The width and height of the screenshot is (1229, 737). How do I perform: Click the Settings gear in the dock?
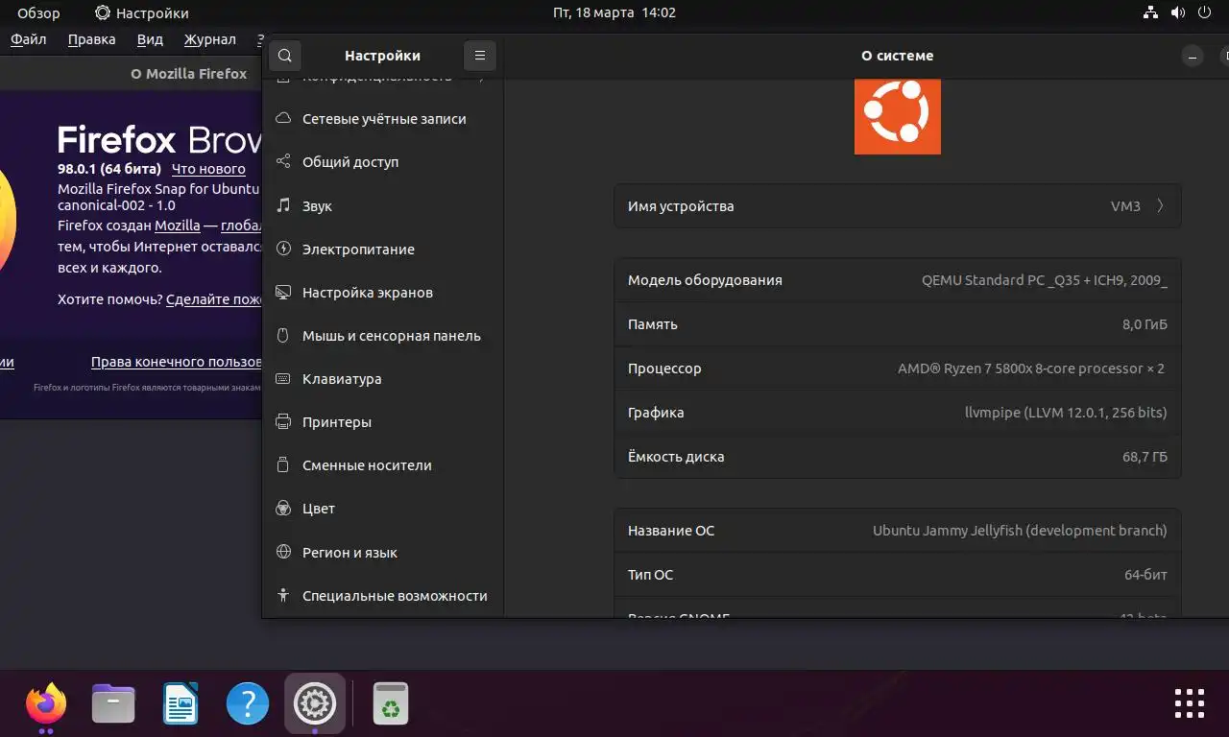pos(315,704)
